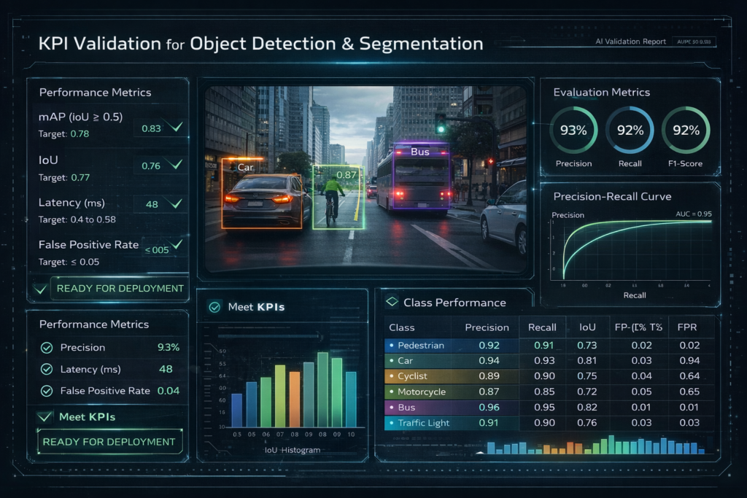The image size is (747, 498).
Task: Toggle the check circle beside Latency (ms) 48
Action: coord(47,370)
